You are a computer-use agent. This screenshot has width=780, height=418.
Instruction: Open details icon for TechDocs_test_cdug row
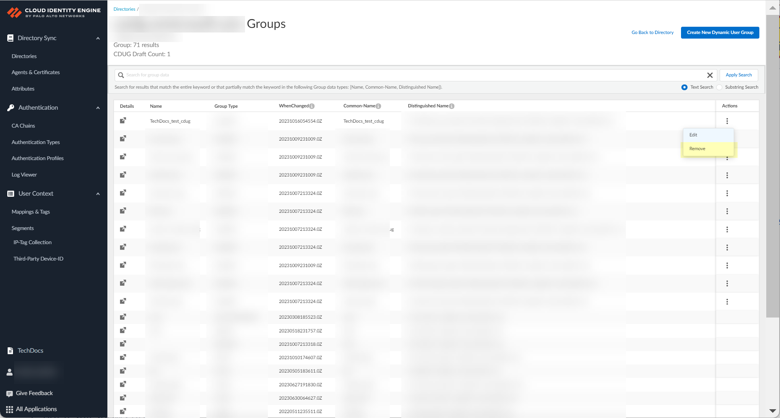click(x=123, y=121)
